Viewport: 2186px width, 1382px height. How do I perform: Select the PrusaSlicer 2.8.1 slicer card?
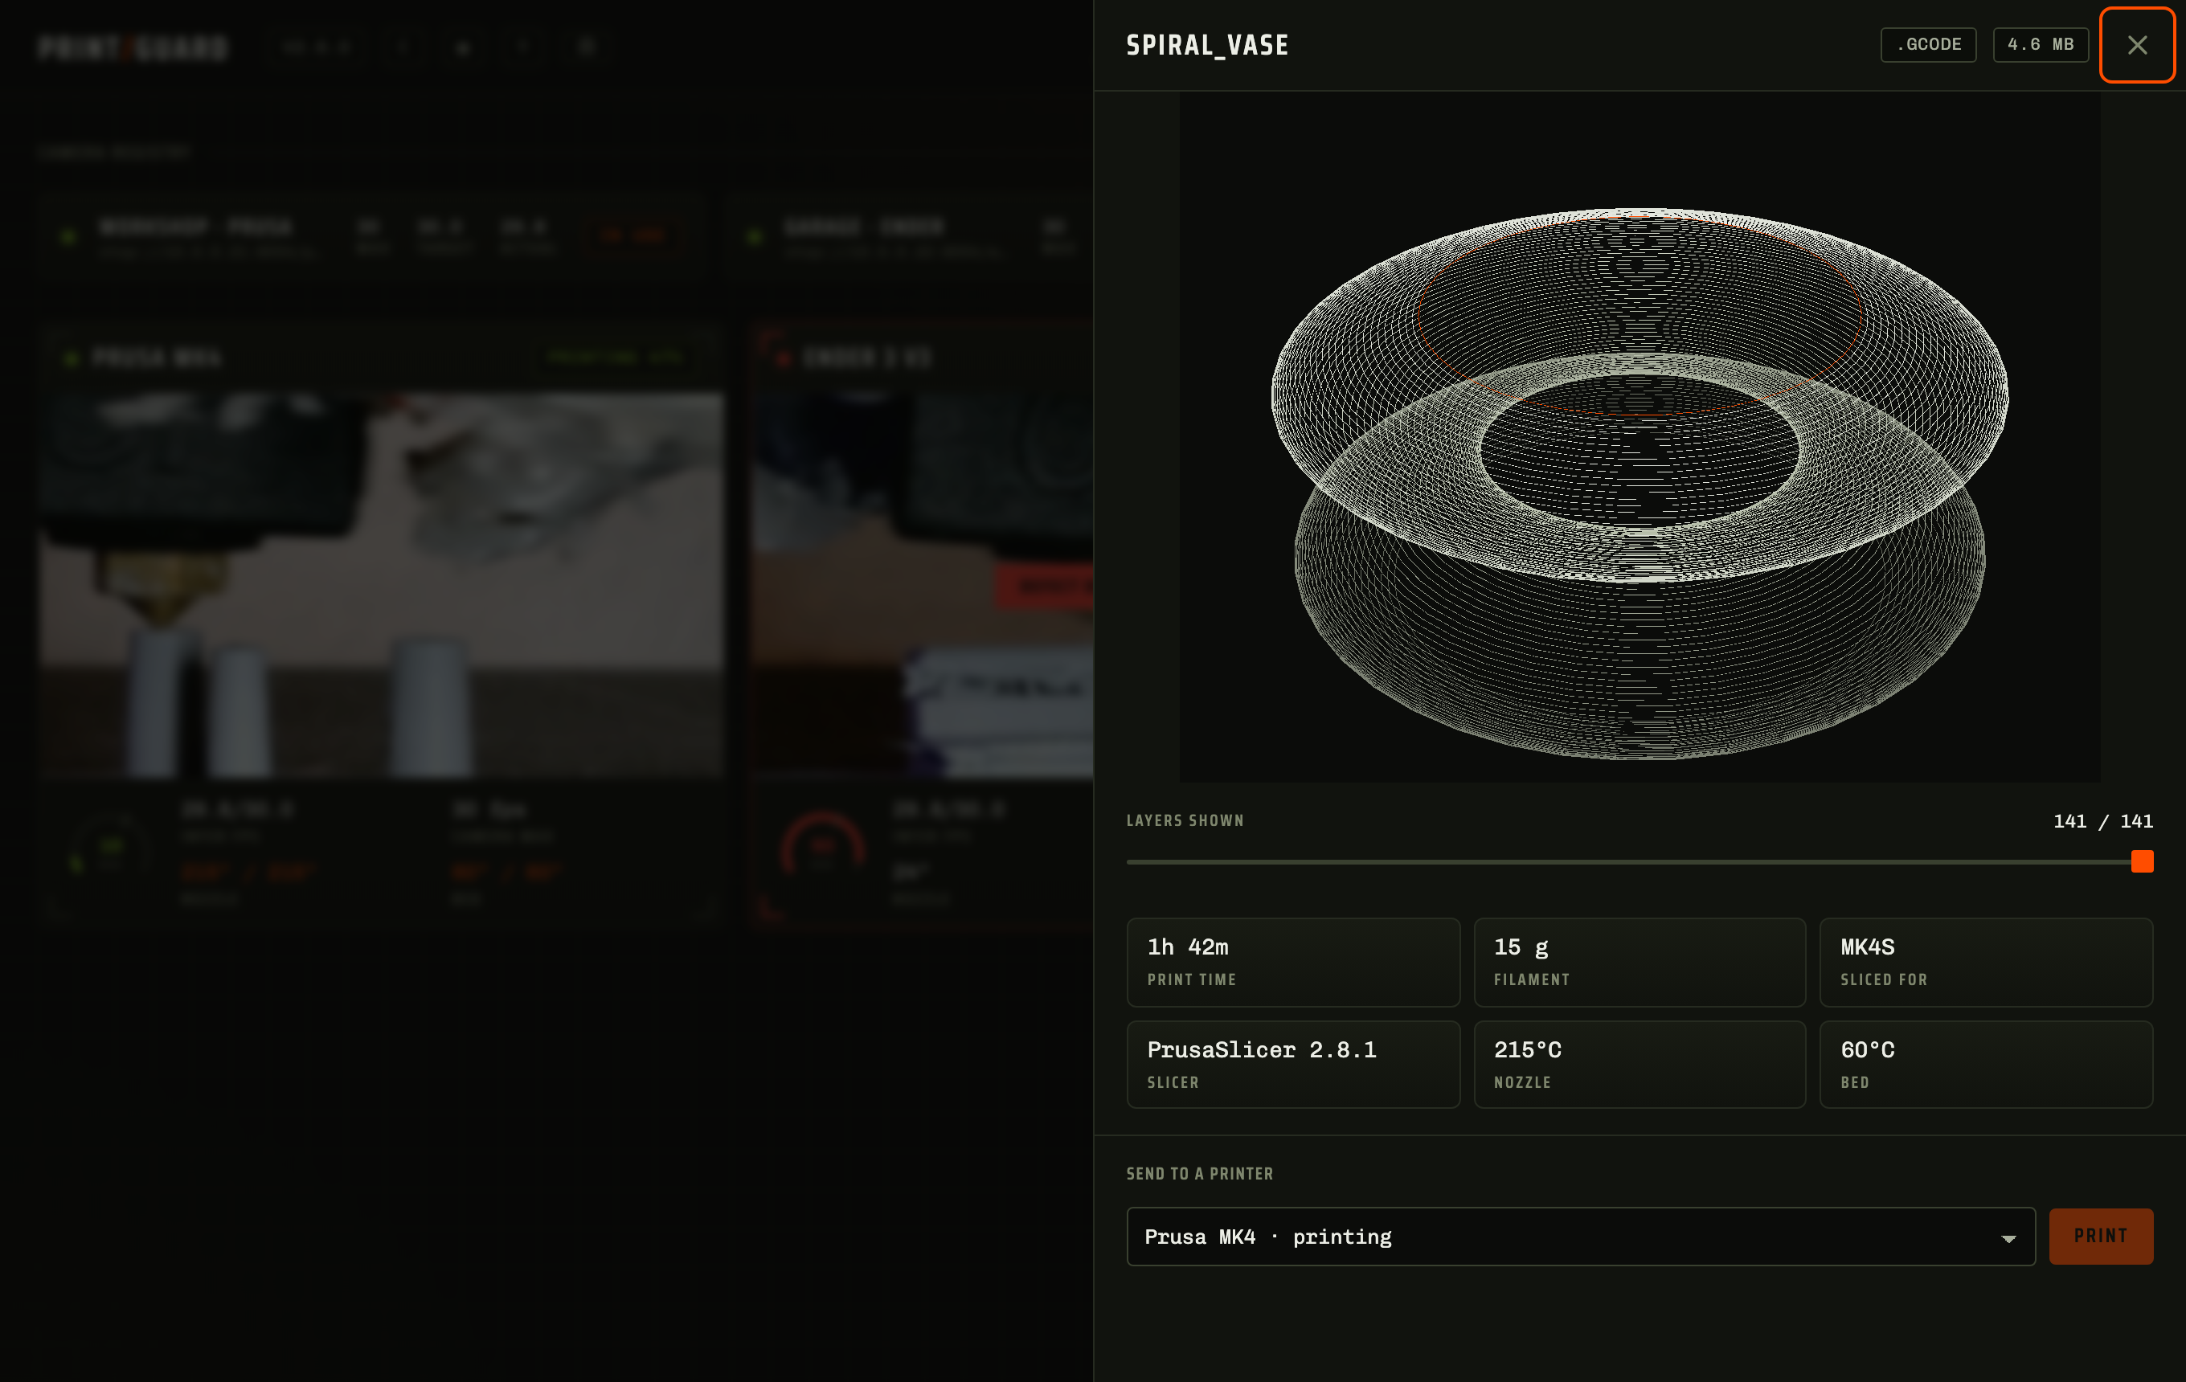pos(1293,1065)
